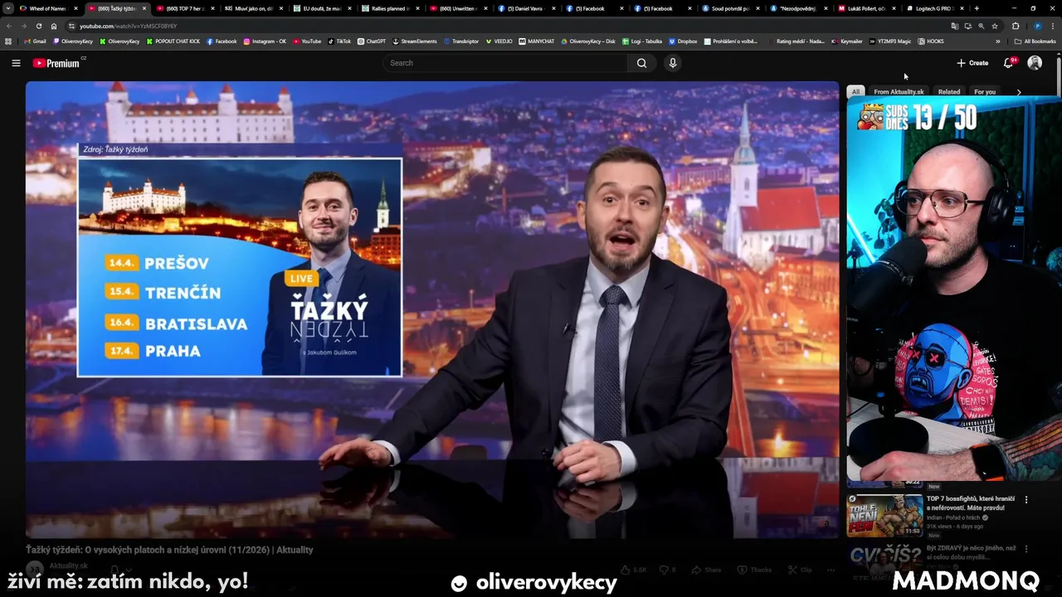Viewport: 1062px width, 597px height.
Task: Expand more filter chips with right arrow
Action: (x=1019, y=92)
